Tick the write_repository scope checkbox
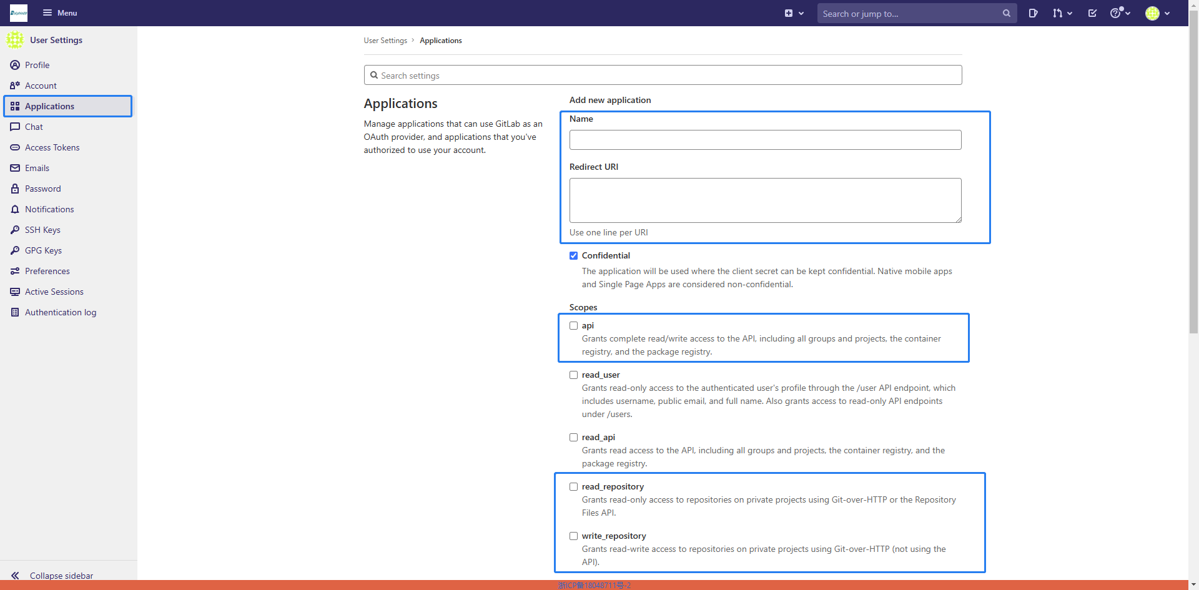The image size is (1199, 590). tap(573, 536)
